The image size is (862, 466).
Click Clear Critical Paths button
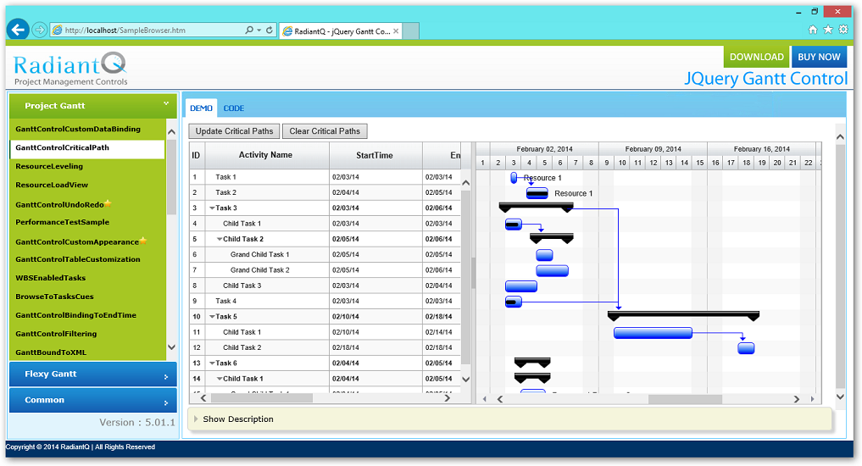click(325, 131)
